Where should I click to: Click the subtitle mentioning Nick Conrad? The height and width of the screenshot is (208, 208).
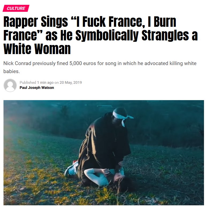click(x=100, y=67)
